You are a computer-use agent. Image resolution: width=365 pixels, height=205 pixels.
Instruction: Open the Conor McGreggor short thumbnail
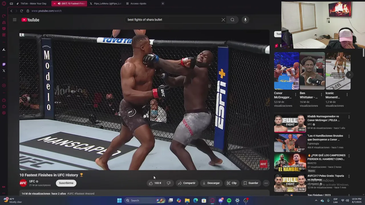point(287,71)
